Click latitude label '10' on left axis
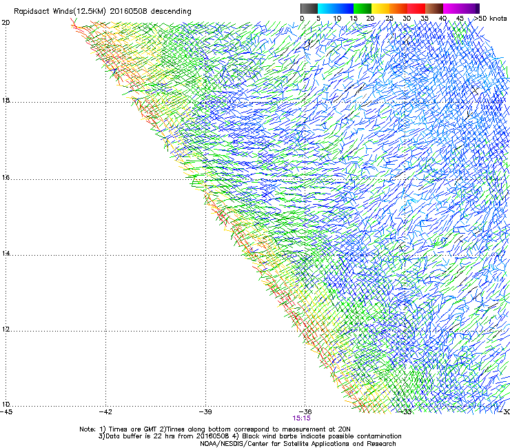The width and height of the screenshot is (510, 448). tap(6, 405)
